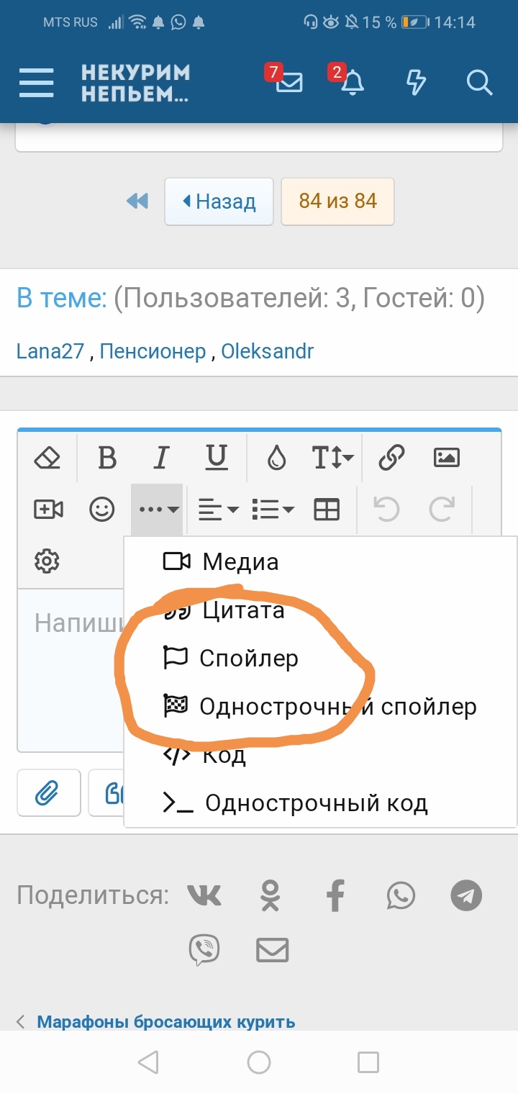Viewport: 518px width, 1094px height.
Task: Expand the text alignment dropdown
Action: pyautogui.click(x=218, y=510)
